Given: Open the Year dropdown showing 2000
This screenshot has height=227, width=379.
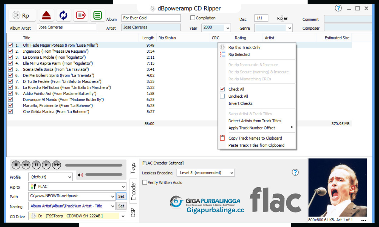Looking at the screenshot, I should point(228,28).
